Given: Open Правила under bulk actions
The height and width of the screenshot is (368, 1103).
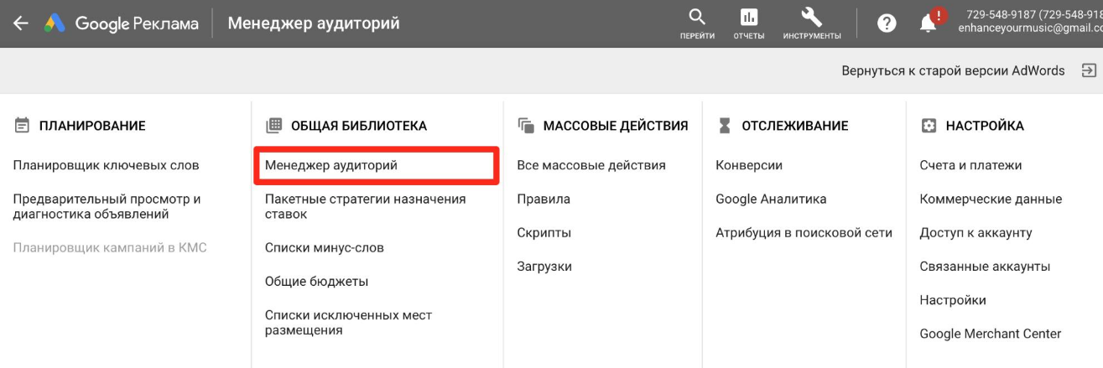Looking at the screenshot, I should 544,199.
